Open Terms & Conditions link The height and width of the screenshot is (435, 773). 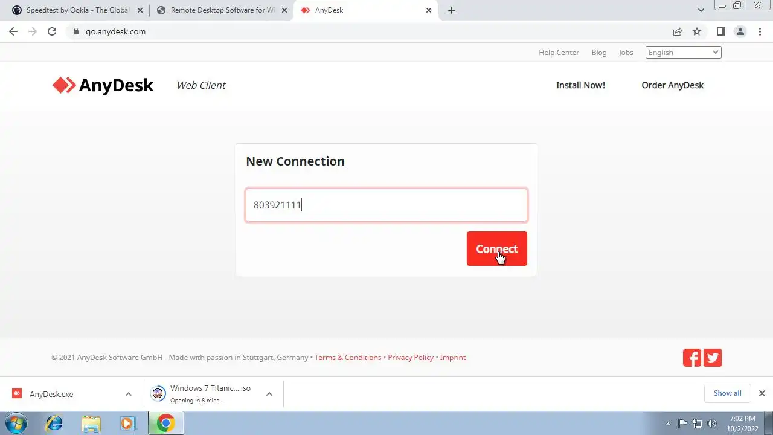click(348, 358)
